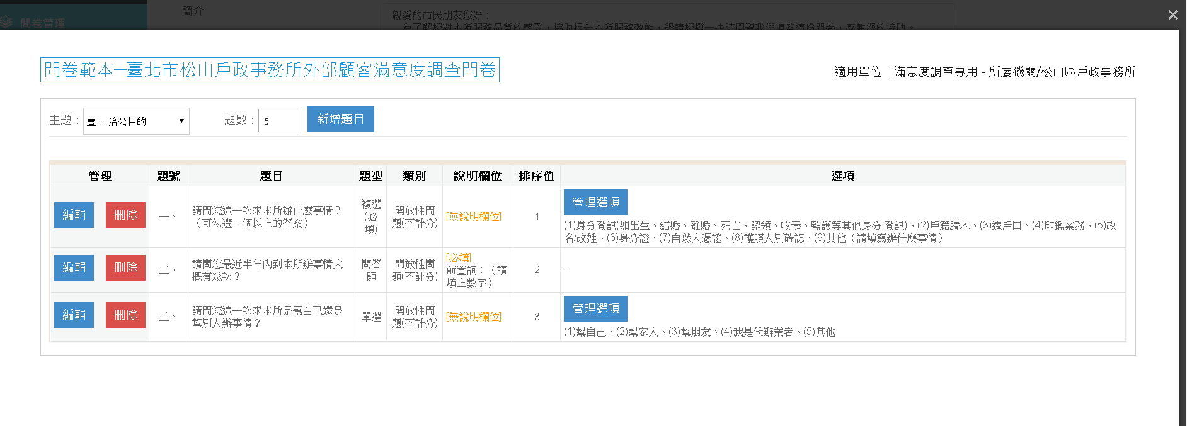
Task: Click the option list starting (1)幫自己
Action: click(699, 332)
